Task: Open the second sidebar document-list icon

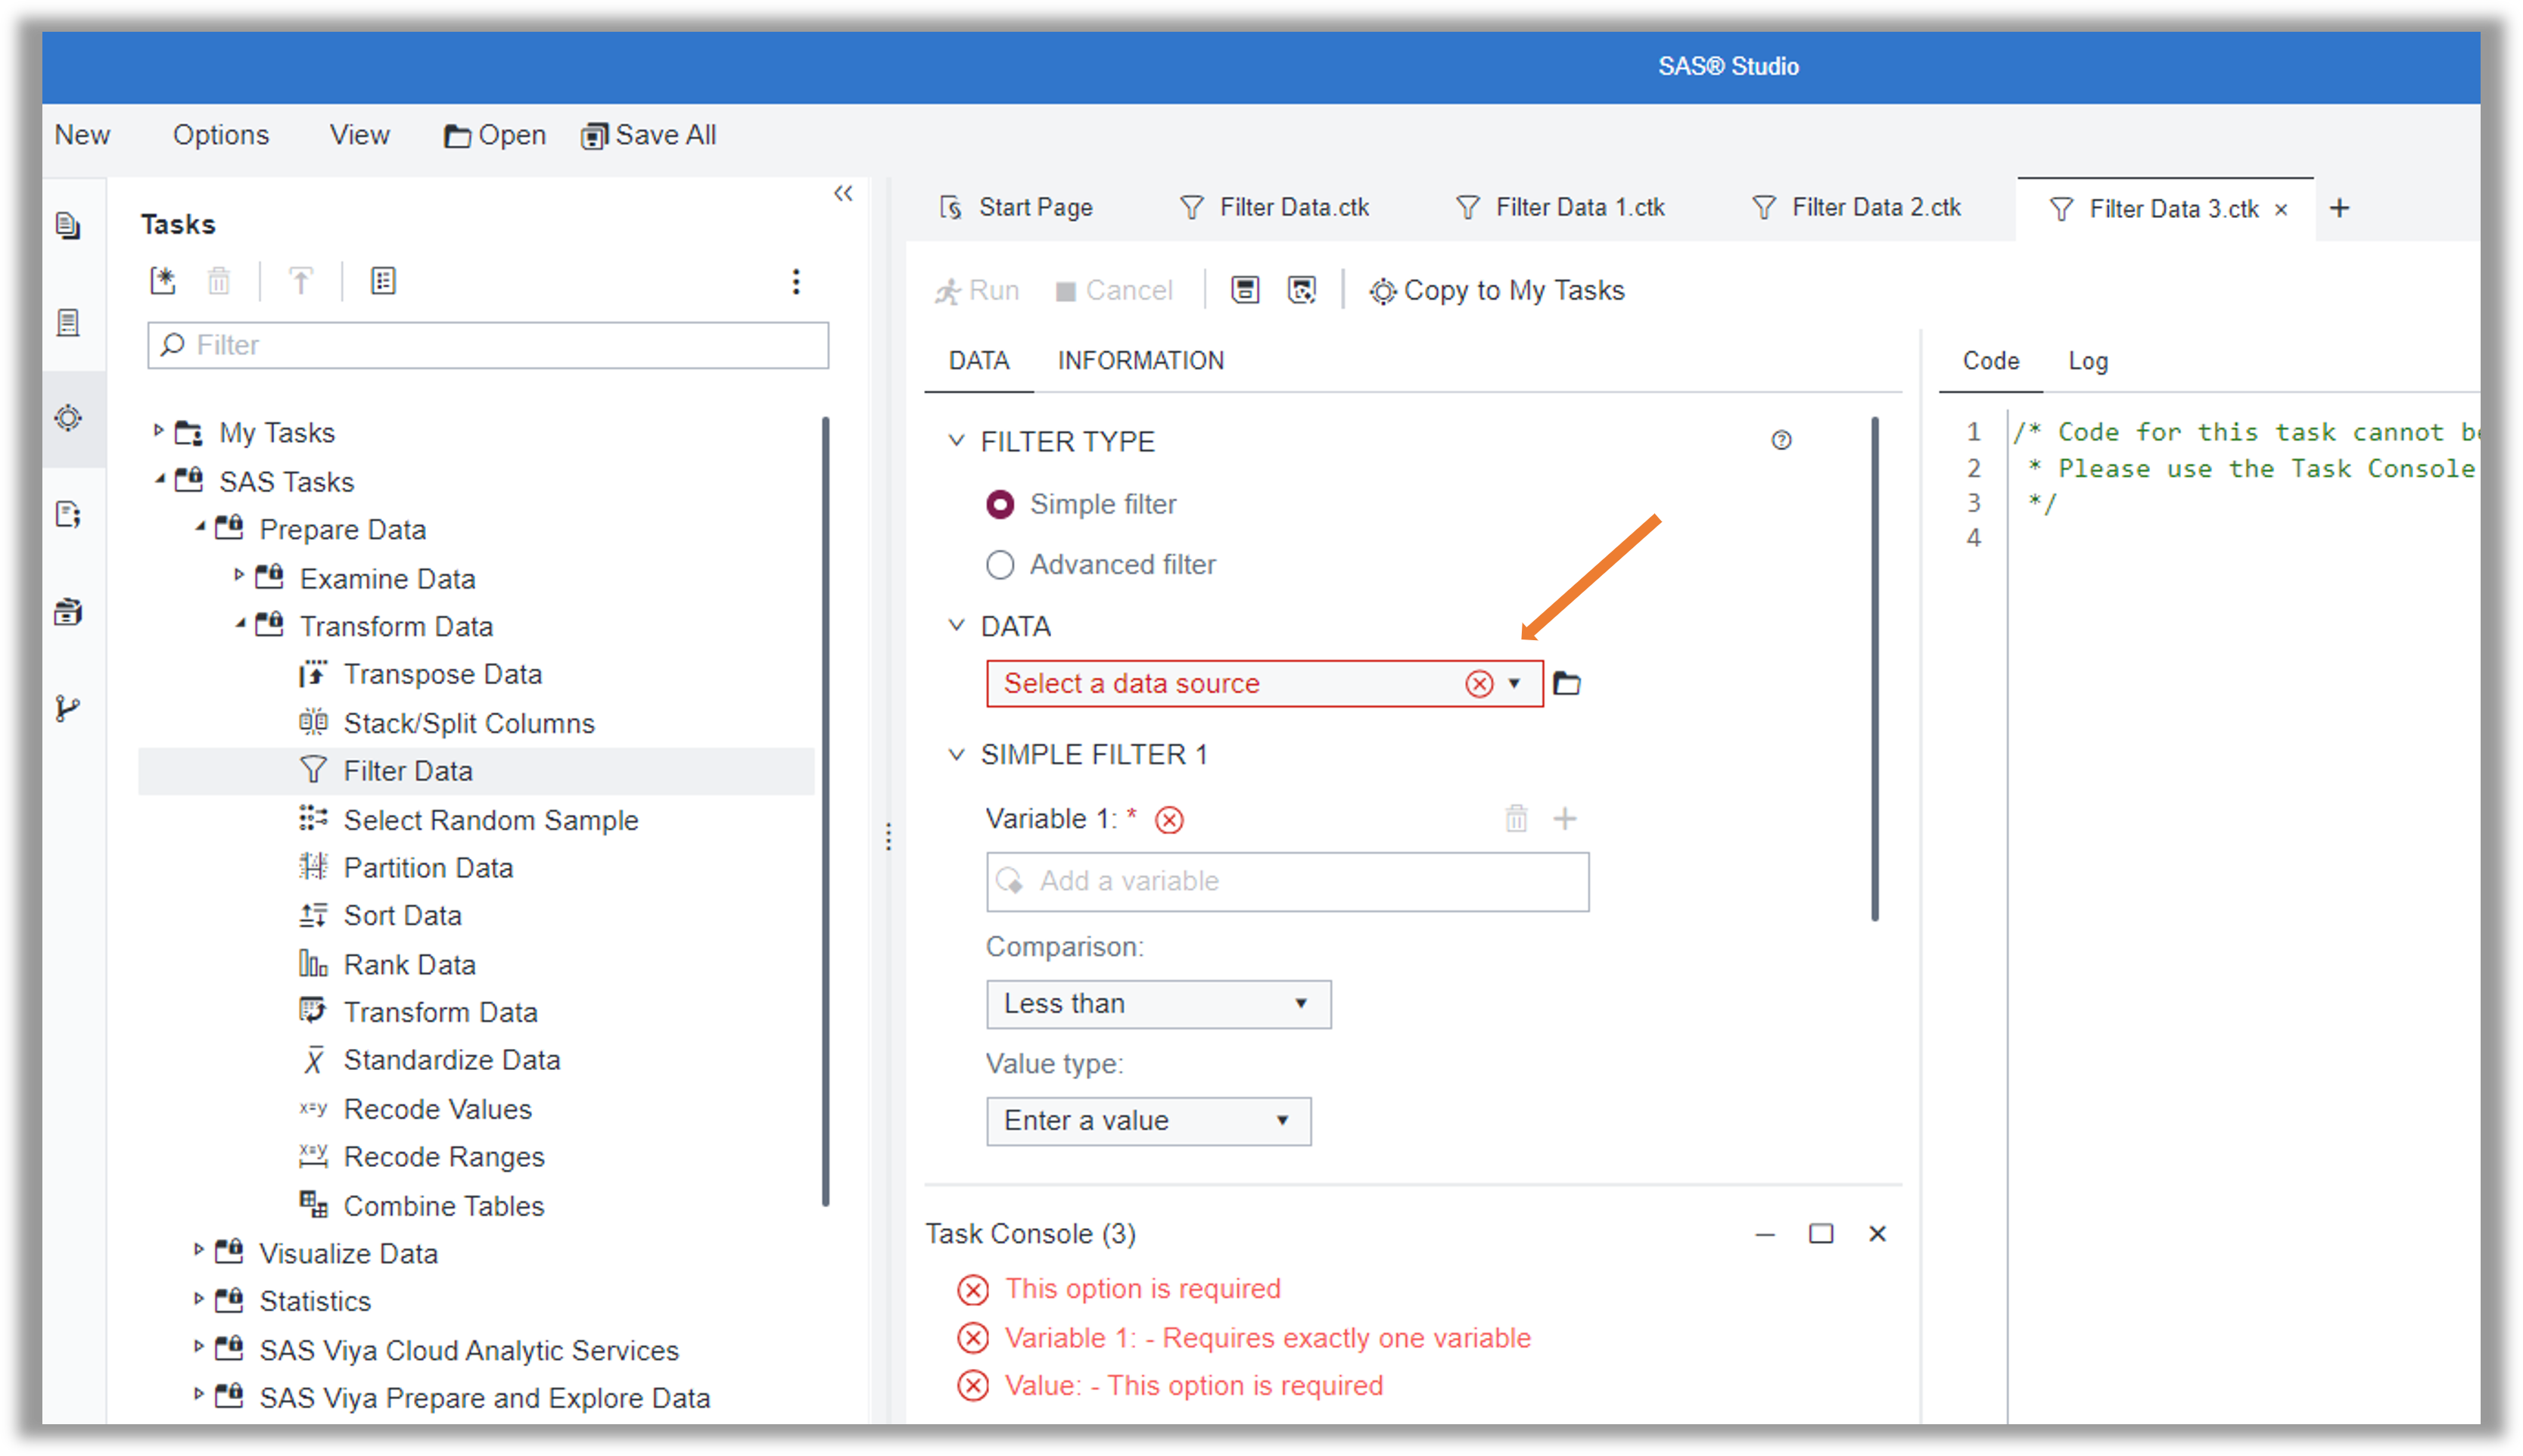Action: [68, 322]
